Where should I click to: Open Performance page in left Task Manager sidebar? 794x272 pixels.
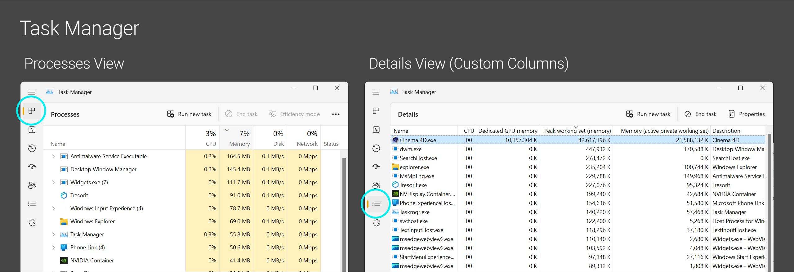click(x=32, y=130)
